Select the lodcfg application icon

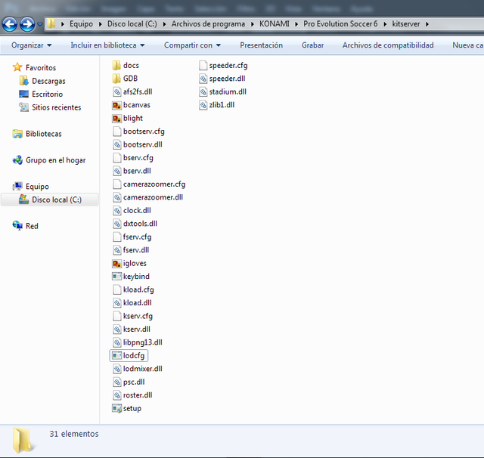click(x=116, y=356)
